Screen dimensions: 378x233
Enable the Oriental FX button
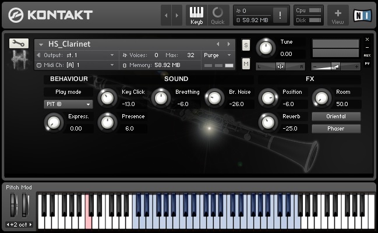[x=336, y=116]
